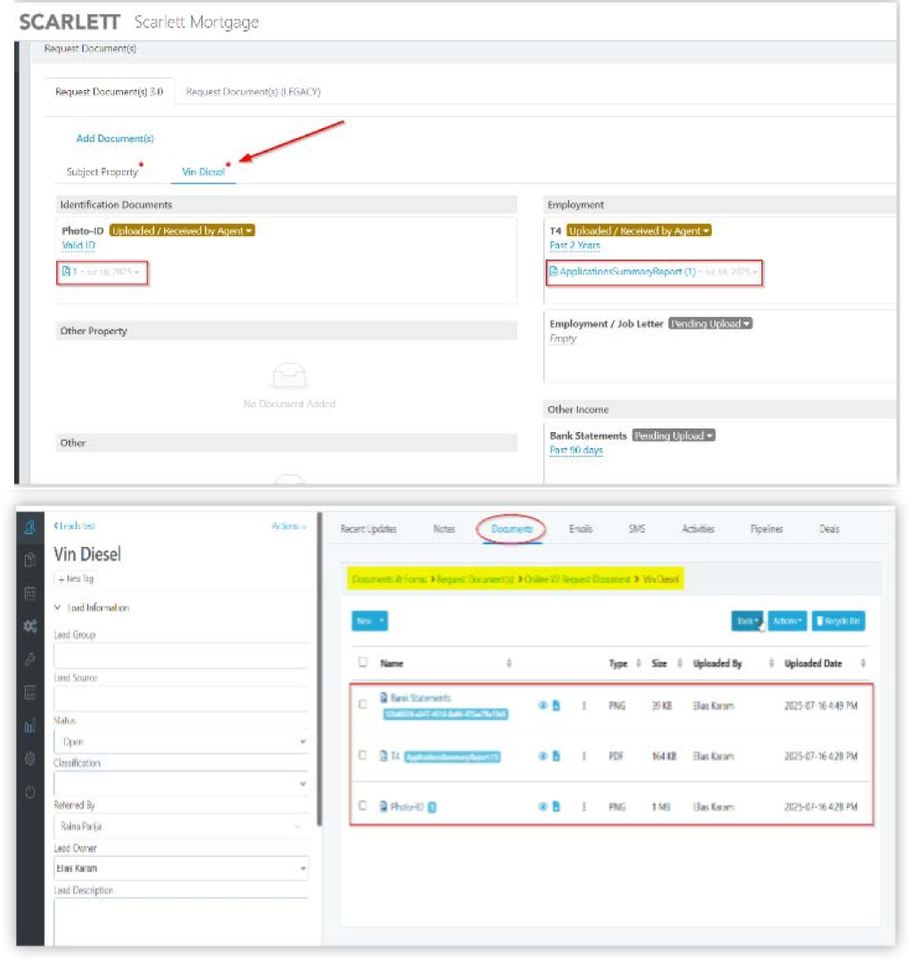Click the Add Document(s) link
The image size is (912, 963).
pyautogui.click(x=115, y=138)
